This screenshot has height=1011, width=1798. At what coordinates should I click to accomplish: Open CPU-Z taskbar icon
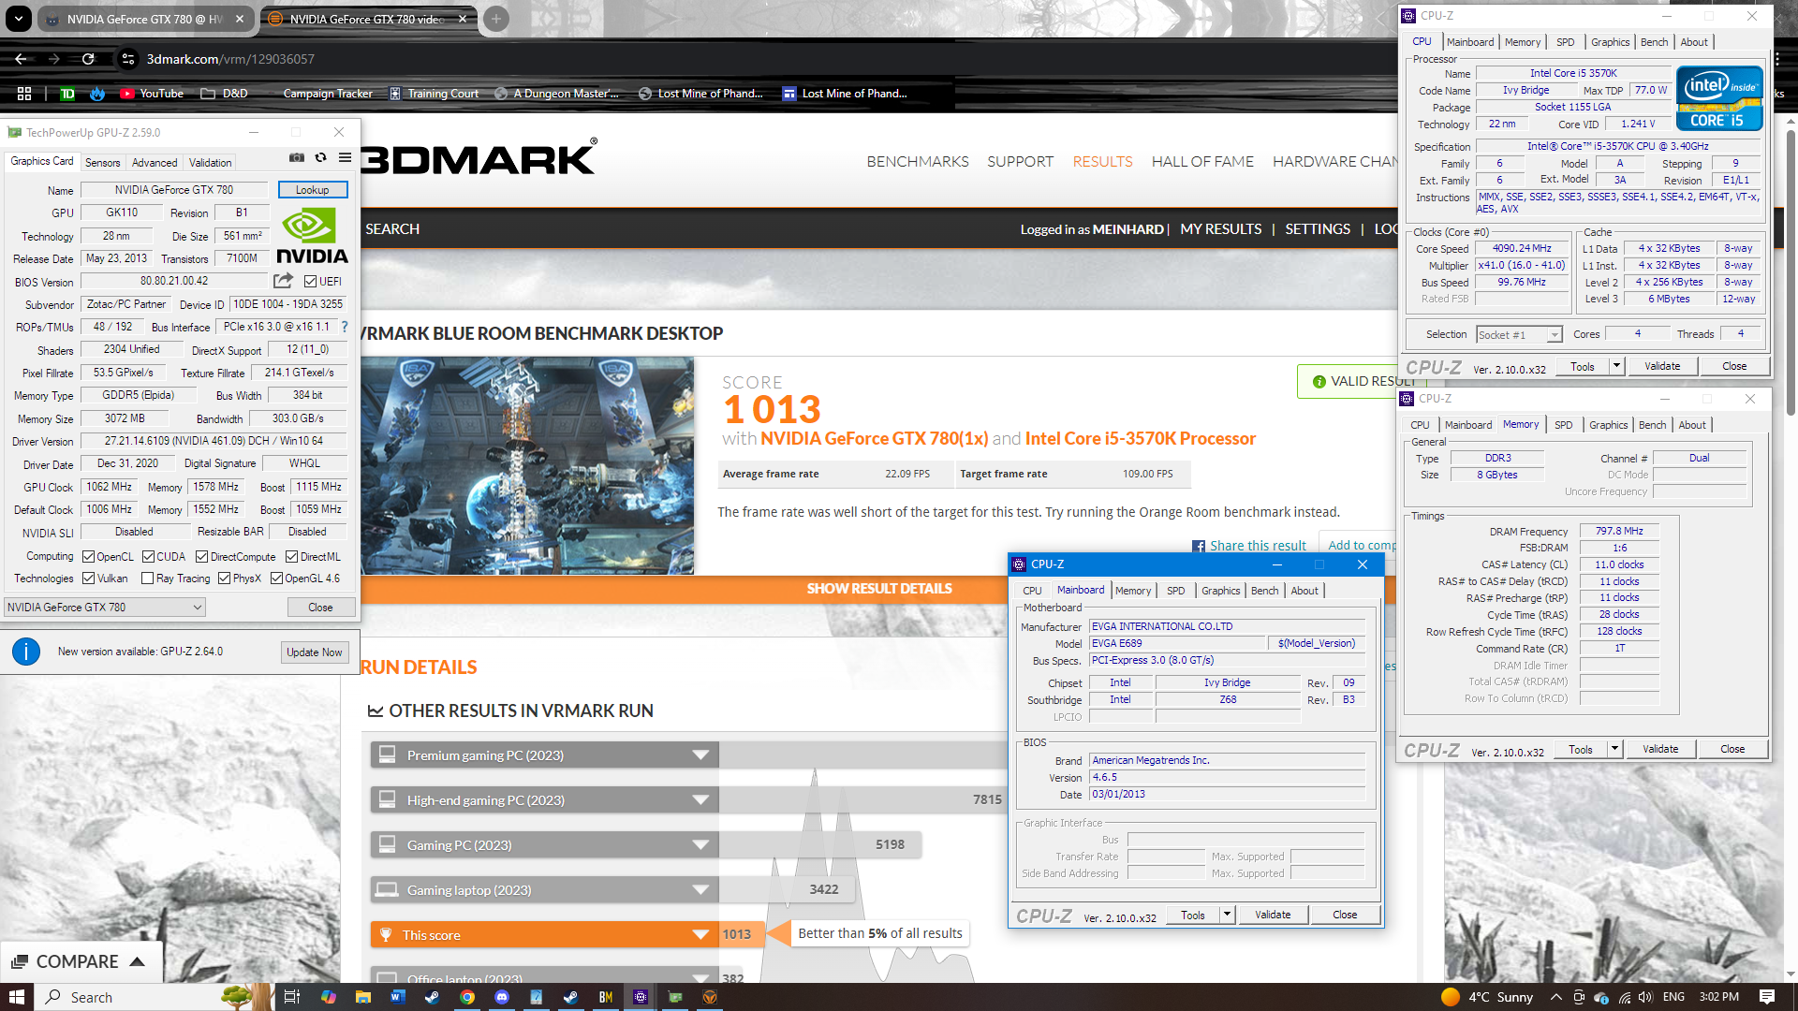641,997
